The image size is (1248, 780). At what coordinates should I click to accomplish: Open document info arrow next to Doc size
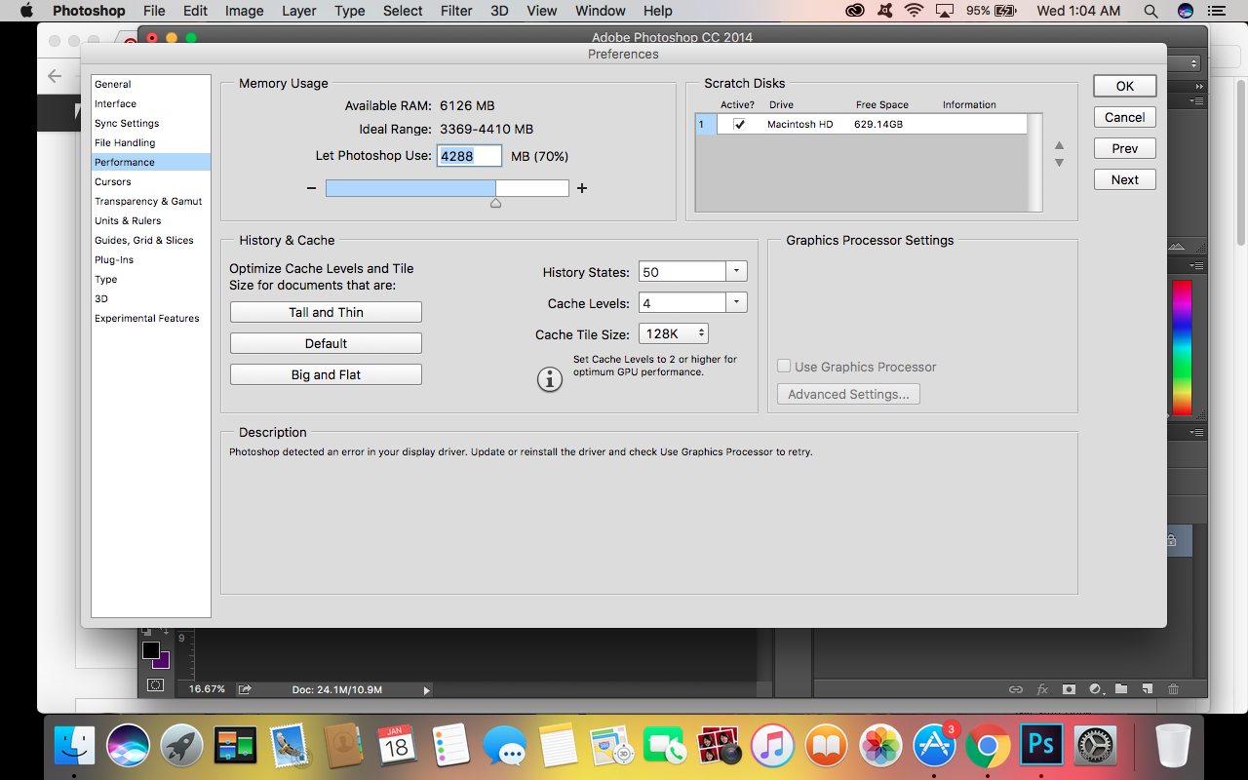(426, 689)
